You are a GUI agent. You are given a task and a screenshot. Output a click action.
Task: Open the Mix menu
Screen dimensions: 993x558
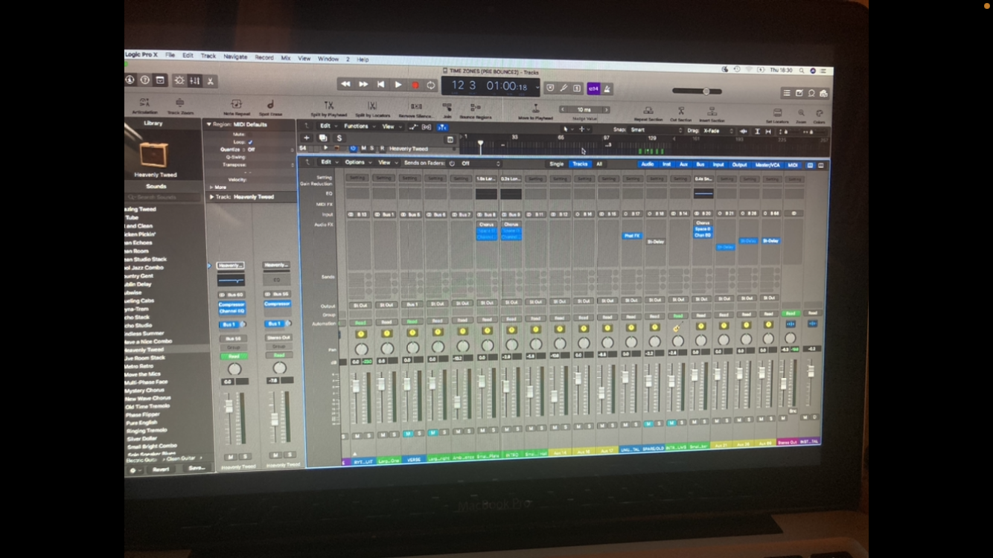tap(286, 57)
